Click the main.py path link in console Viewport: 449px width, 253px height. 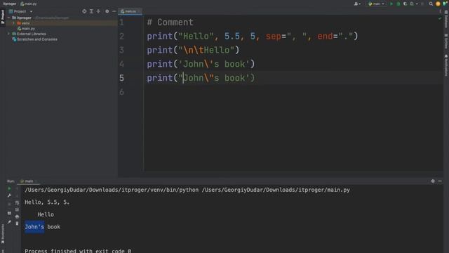click(x=276, y=190)
